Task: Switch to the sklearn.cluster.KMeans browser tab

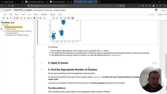Action: coord(61,2)
